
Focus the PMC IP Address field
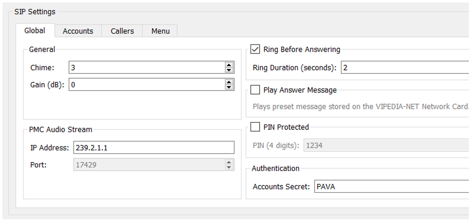(153, 148)
